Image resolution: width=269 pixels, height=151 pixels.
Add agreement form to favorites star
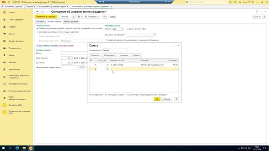click(x=48, y=12)
